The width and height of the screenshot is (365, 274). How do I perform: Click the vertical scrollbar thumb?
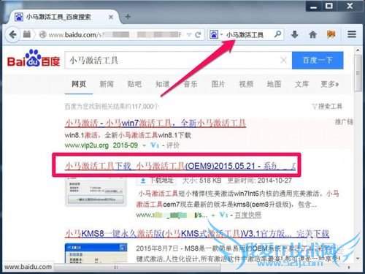[358, 73]
